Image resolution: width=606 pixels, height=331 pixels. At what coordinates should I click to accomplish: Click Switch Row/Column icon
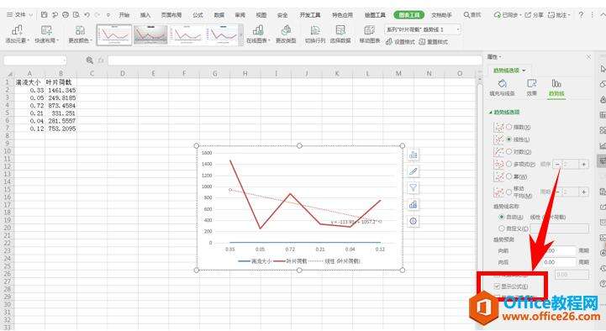pyautogui.click(x=315, y=34)
